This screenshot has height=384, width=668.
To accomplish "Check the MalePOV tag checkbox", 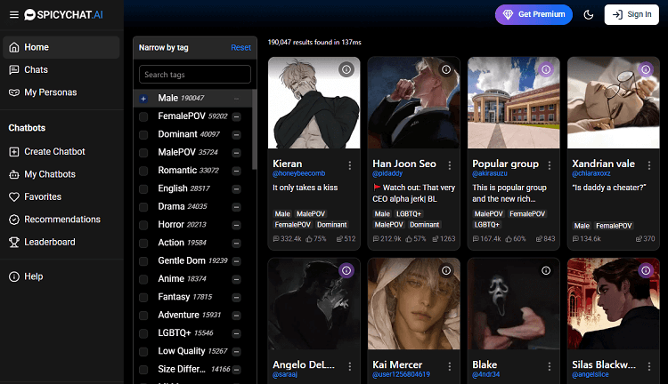I will pyautogui.click(x=143, y=153).
